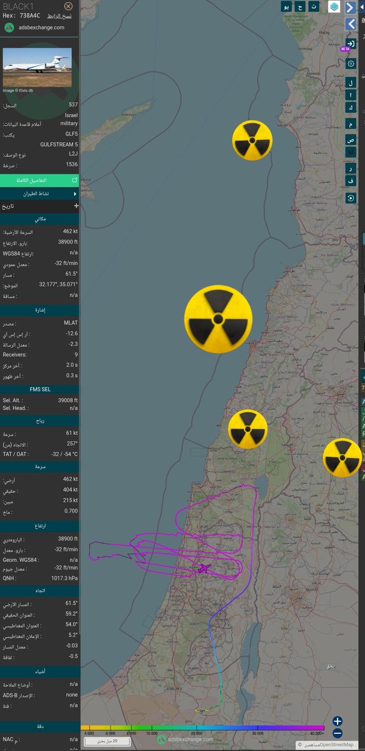Click the squawk value 1536

[72, 164]
